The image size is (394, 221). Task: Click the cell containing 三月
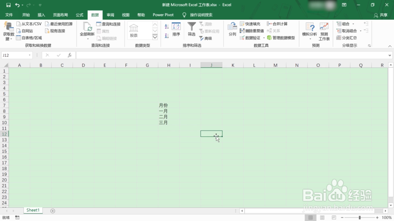pos(169,123)
